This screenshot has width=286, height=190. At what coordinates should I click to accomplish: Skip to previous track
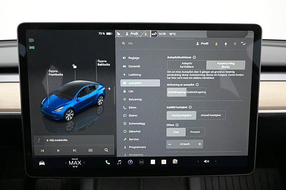(42, 151)
